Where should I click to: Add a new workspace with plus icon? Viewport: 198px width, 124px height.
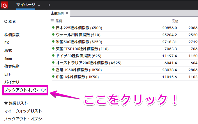(x=49, y=5)
